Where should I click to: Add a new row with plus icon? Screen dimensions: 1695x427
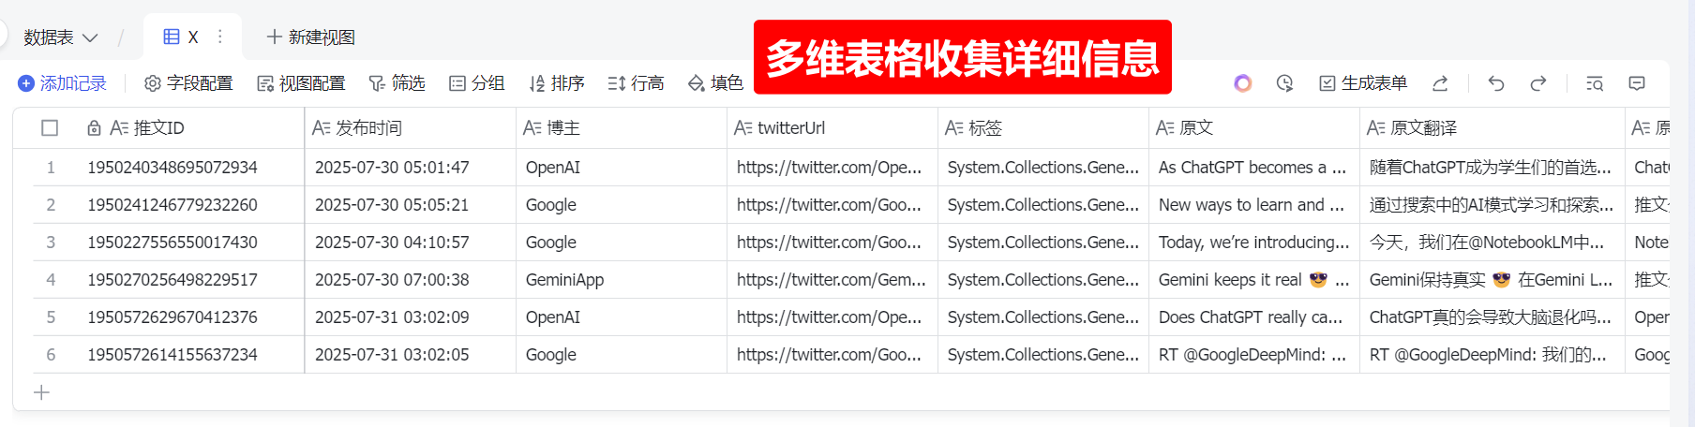click(41, 392)
